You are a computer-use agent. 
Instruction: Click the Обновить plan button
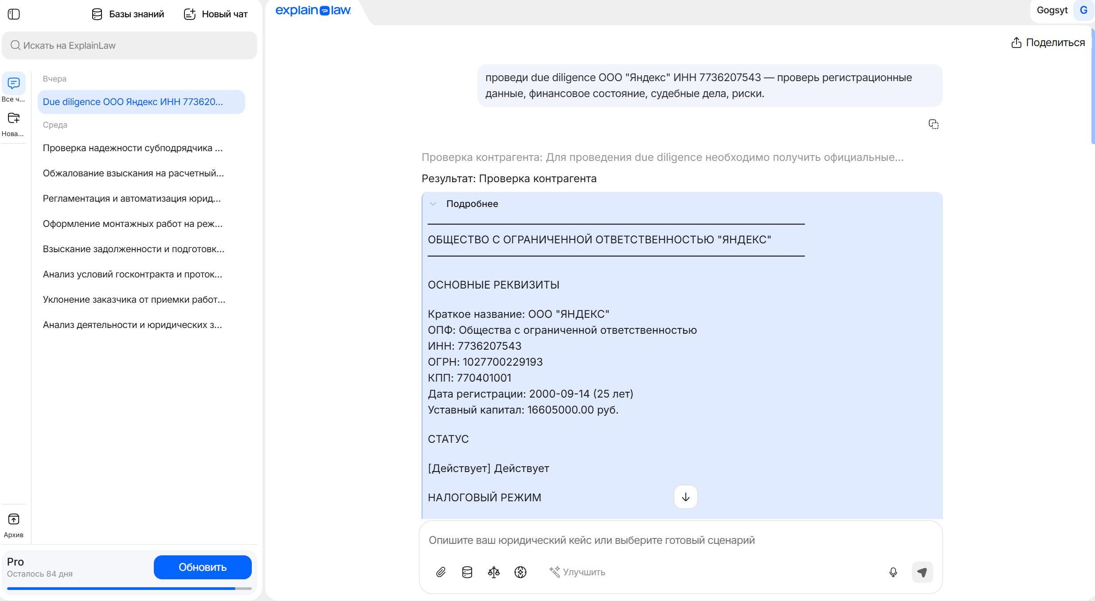click(203, 567)
